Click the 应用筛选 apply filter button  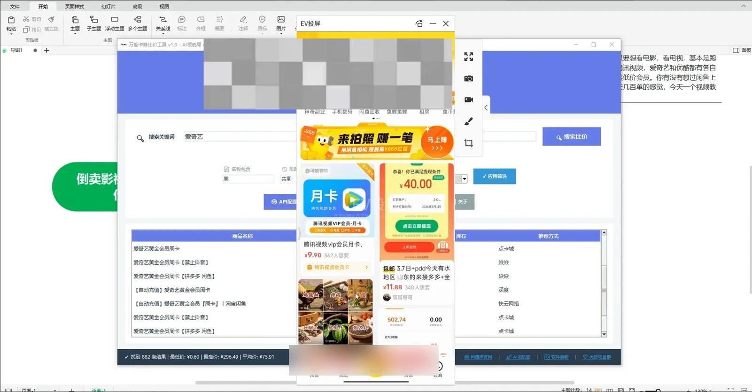coord(495,176)
